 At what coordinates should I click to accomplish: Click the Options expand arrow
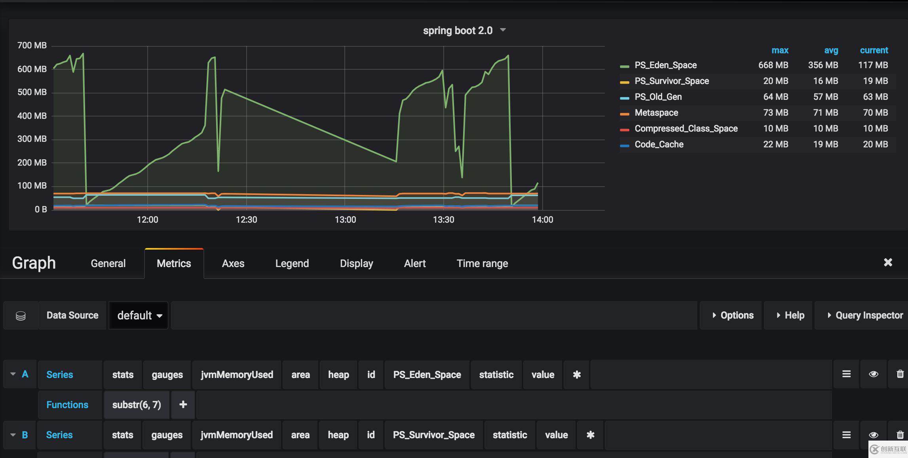713,315
